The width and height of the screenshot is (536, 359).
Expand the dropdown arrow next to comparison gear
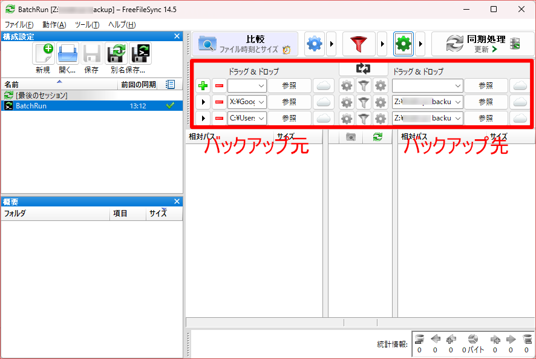coord(331,44)
